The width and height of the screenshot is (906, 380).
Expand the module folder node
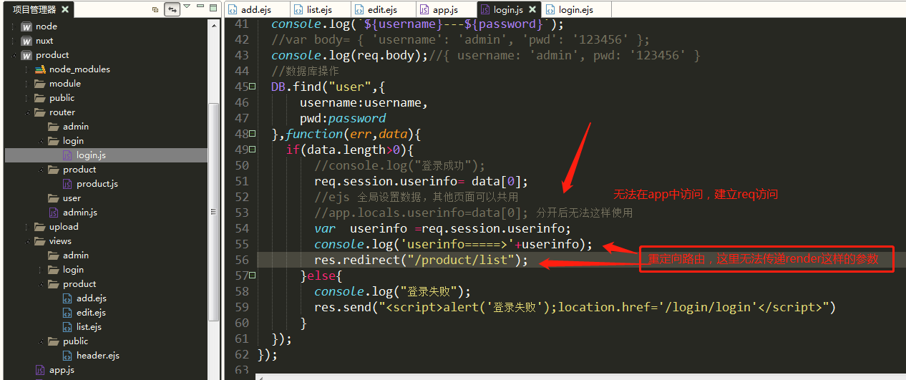(26, 84)
